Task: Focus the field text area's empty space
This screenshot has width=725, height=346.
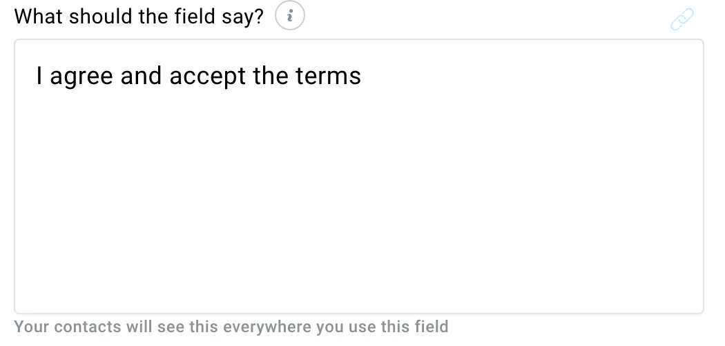Action: (359, 207)
